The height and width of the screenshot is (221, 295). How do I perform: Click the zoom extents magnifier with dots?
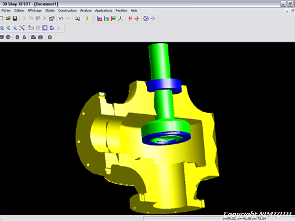coord(22,28)
